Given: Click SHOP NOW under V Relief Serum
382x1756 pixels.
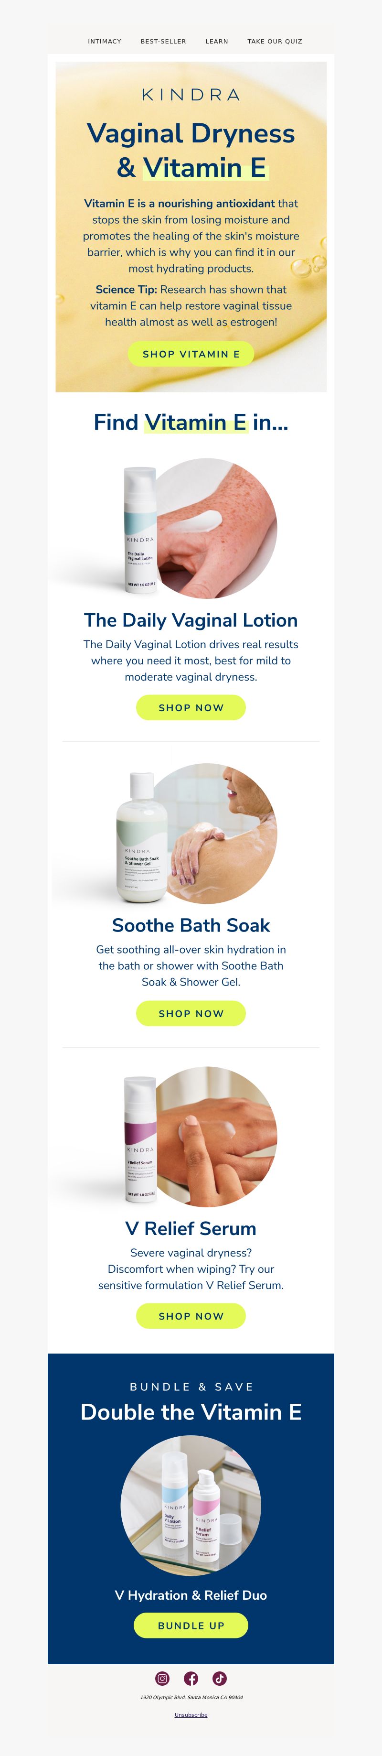Looking at the screenshot, I should pyautogui.click(x=191, y=1316).
